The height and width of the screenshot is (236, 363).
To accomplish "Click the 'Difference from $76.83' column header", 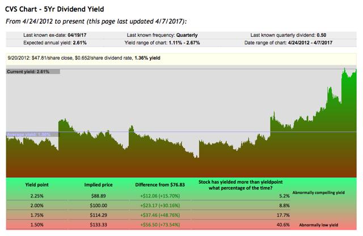I will [160, 185].
